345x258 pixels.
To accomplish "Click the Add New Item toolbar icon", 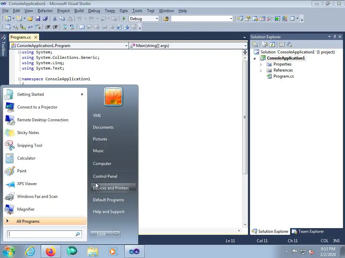I will (x=19, y=19).
